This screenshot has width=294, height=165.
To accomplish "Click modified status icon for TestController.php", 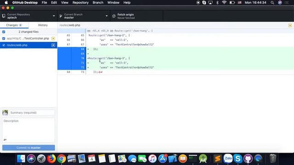I will click(x=53, y=38).
